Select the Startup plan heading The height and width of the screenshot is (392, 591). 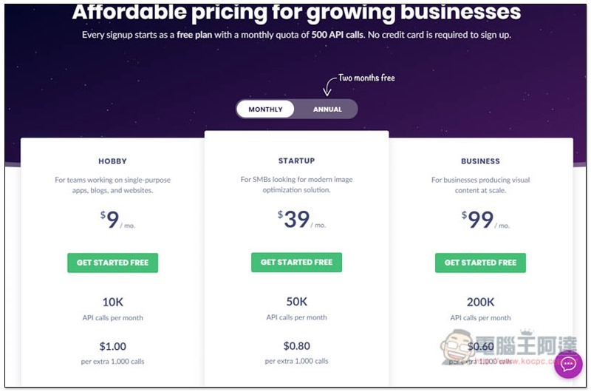[x=297, y=160]
